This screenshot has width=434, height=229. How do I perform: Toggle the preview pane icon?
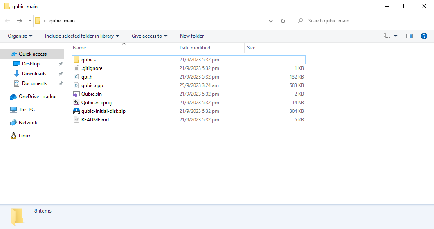(409, 36)
